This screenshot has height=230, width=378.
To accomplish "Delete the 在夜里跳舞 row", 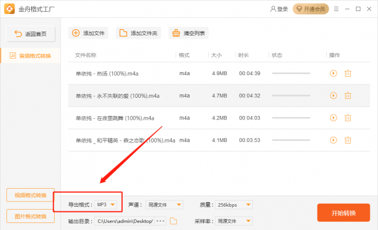I will (347, 118).
